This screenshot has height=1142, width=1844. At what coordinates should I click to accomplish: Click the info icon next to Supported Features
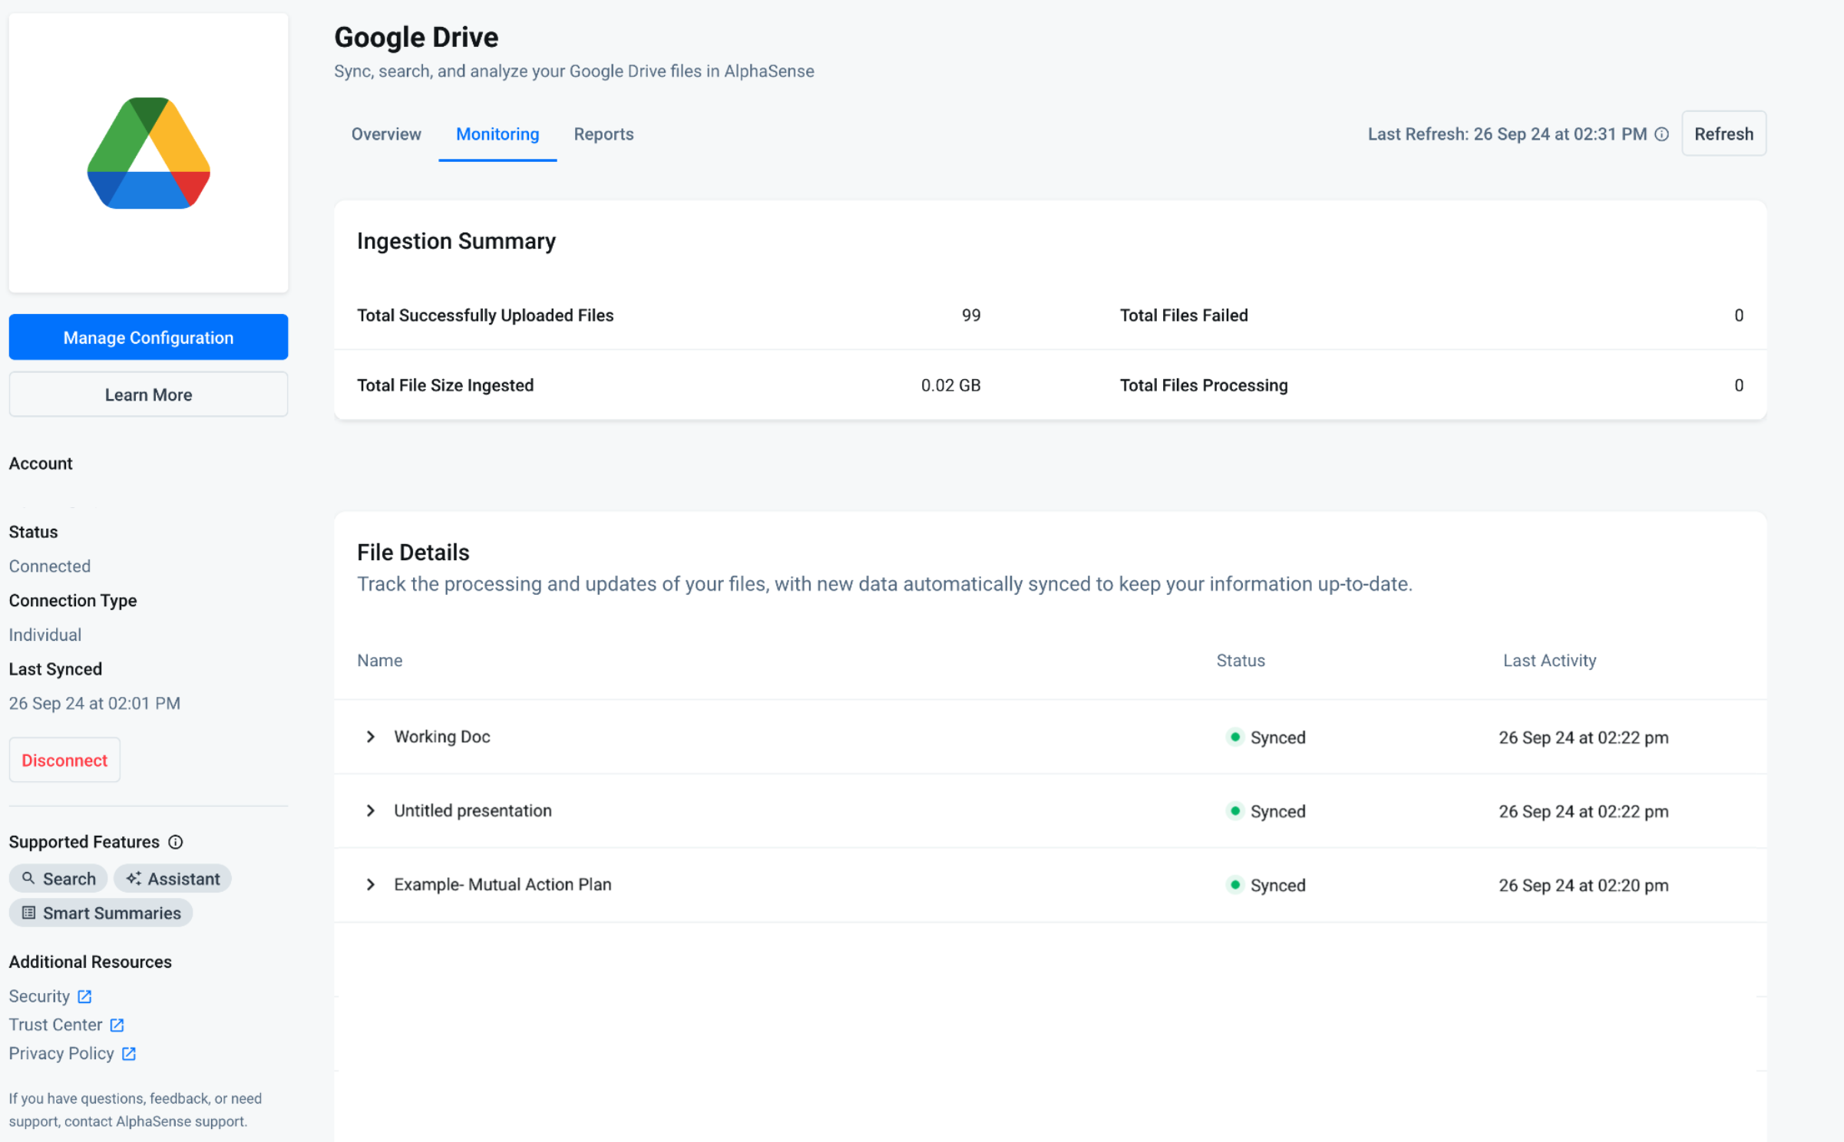tap(176, 842)
